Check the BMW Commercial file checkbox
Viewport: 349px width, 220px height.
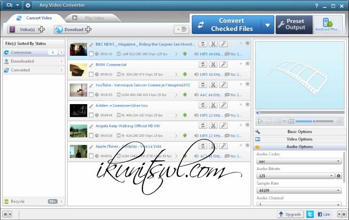click(91, 74)
